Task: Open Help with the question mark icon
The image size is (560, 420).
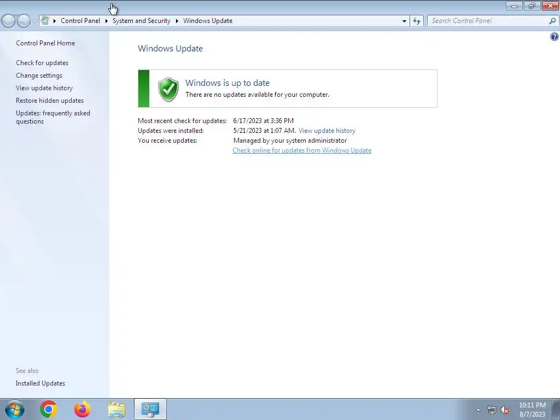Action: (555, 37)
